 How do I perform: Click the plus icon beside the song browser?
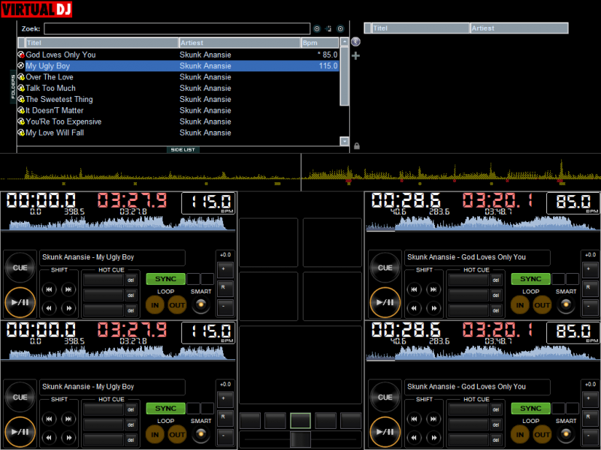(x=355, y=55)
